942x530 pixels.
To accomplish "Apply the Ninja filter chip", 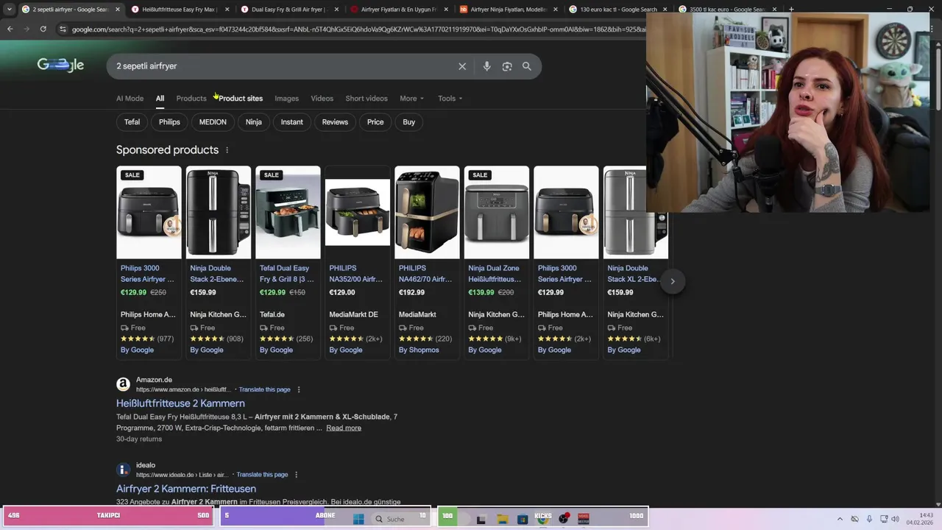I will click(x=254, y=122).
